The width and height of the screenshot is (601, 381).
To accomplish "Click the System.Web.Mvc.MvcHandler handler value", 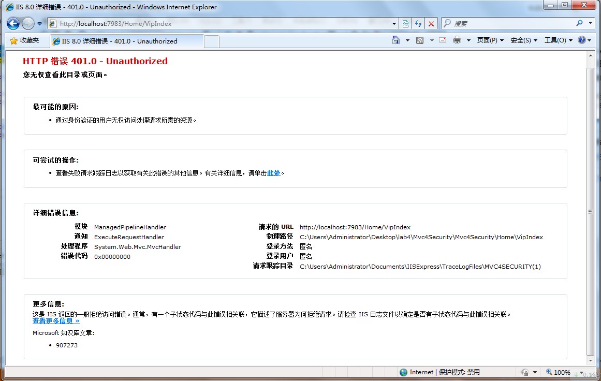I will tap(138, 247).
